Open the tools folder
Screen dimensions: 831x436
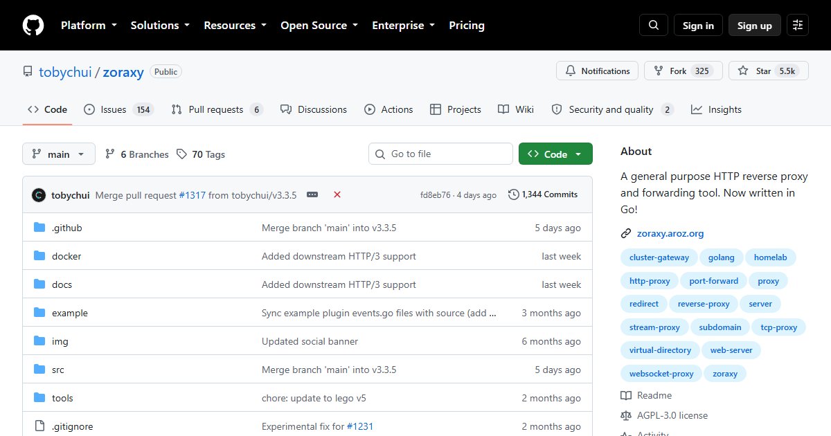pos(62,398)
